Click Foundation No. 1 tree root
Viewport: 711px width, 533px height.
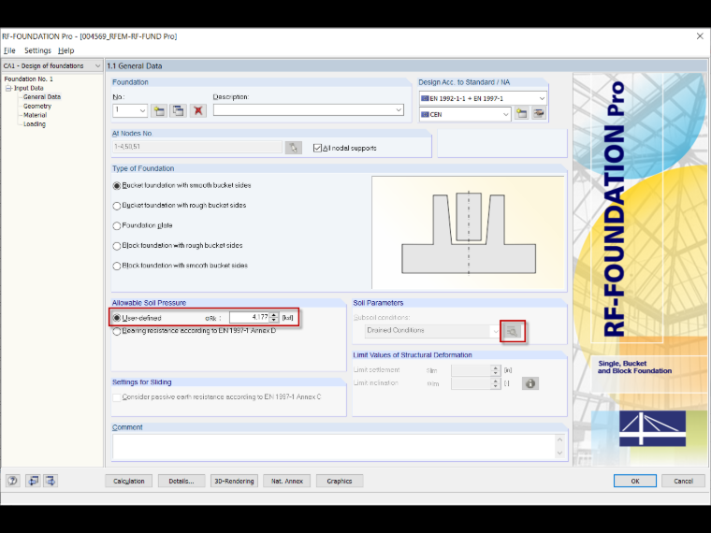point(29,79)
